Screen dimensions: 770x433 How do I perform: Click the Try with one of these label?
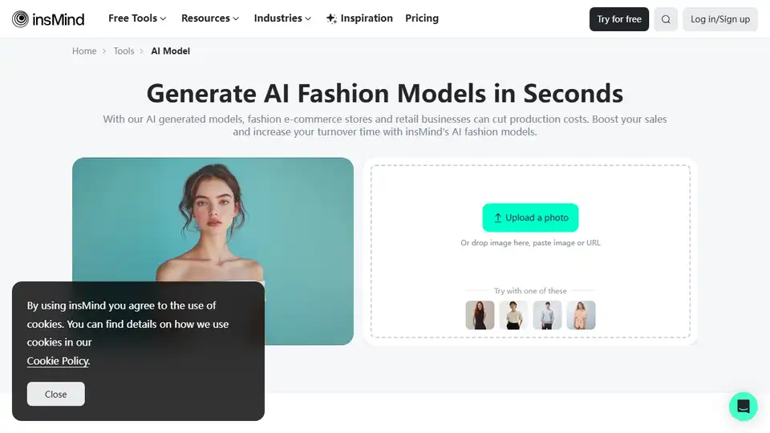point(530,290)
